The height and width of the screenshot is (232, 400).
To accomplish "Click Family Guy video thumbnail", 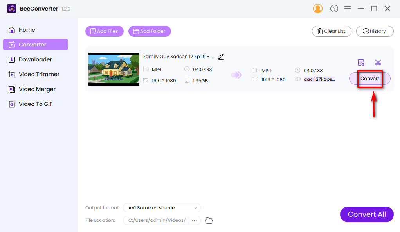I will pyautogui.click(x=114, y=69).
